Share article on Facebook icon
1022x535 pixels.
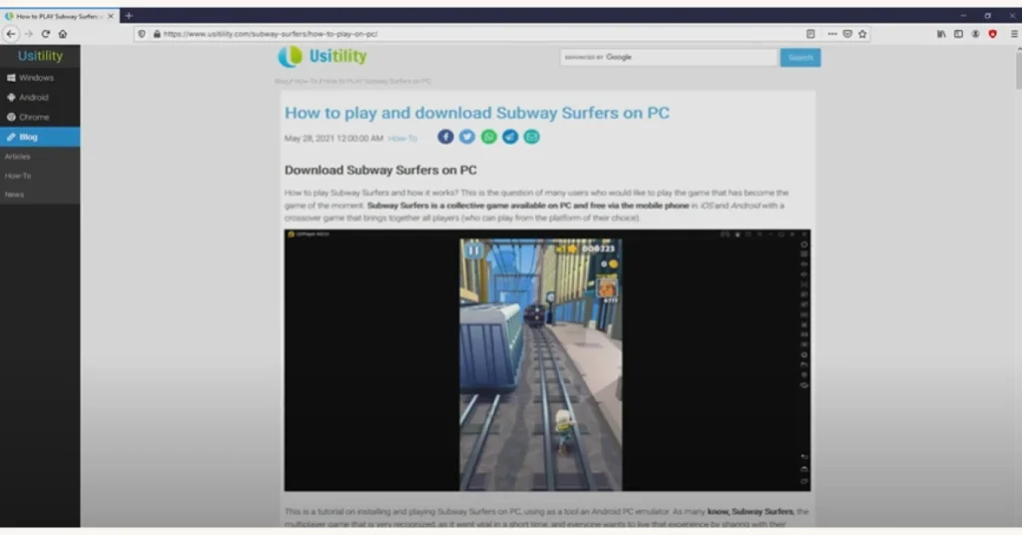pyautogui.click(x=445, y=137)
